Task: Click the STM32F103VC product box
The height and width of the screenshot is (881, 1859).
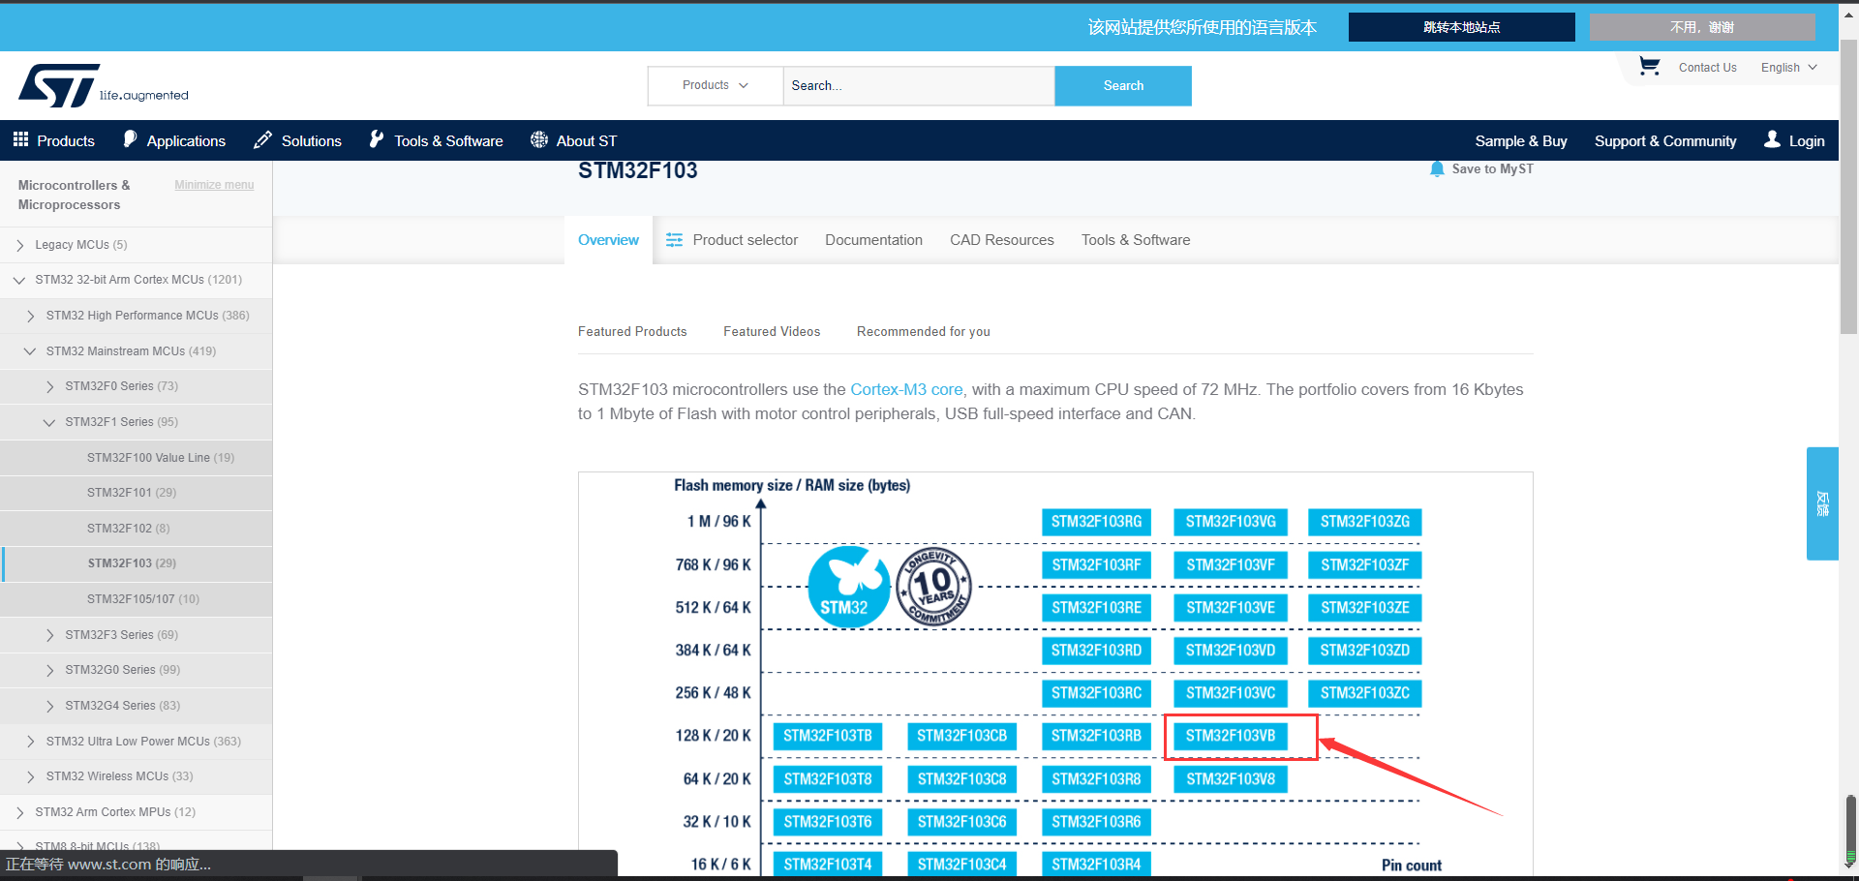Action: click(x=1231, y=693)
